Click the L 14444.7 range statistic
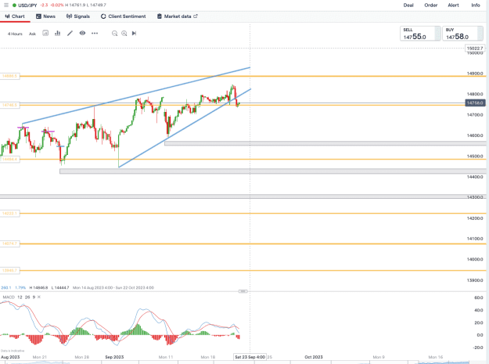 tap(60, 287)
